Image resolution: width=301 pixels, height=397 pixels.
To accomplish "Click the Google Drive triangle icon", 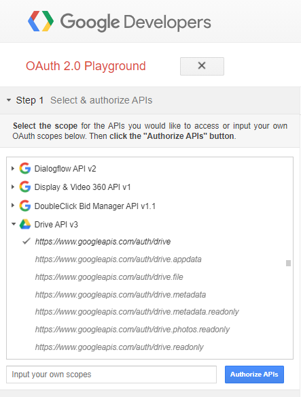I will [25, 224].
